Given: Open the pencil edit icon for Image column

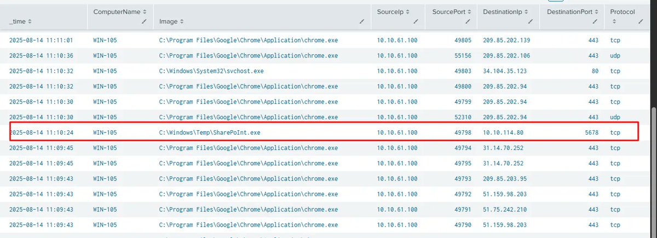Looking at the screenshot, I should click(361, 21).
